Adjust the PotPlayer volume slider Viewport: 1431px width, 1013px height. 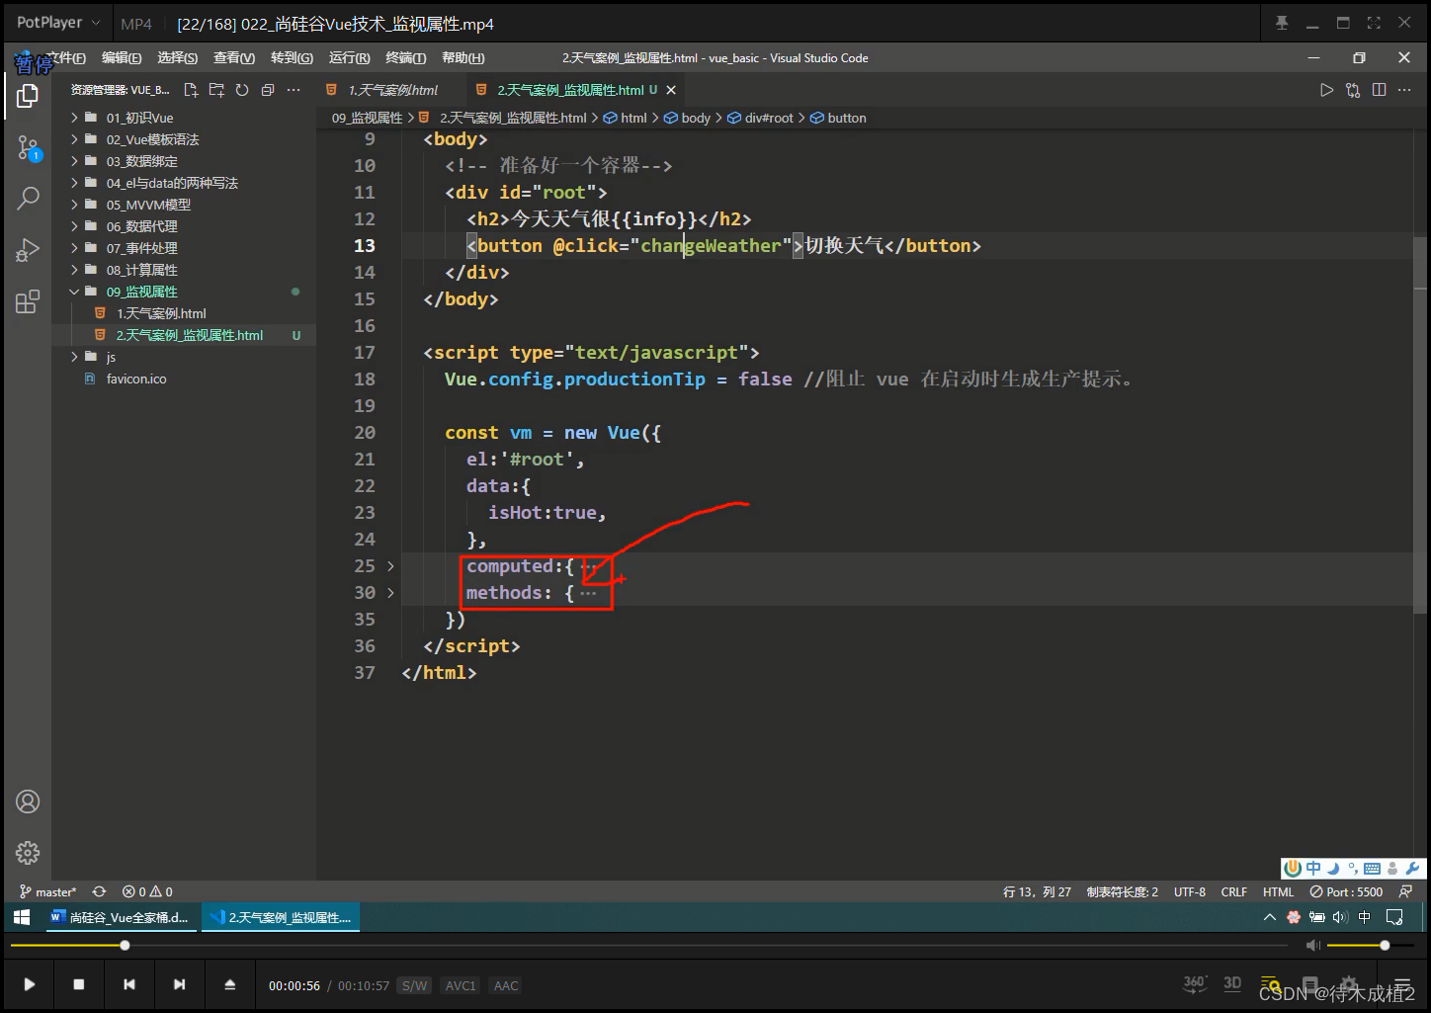[x=1371, y=946]
